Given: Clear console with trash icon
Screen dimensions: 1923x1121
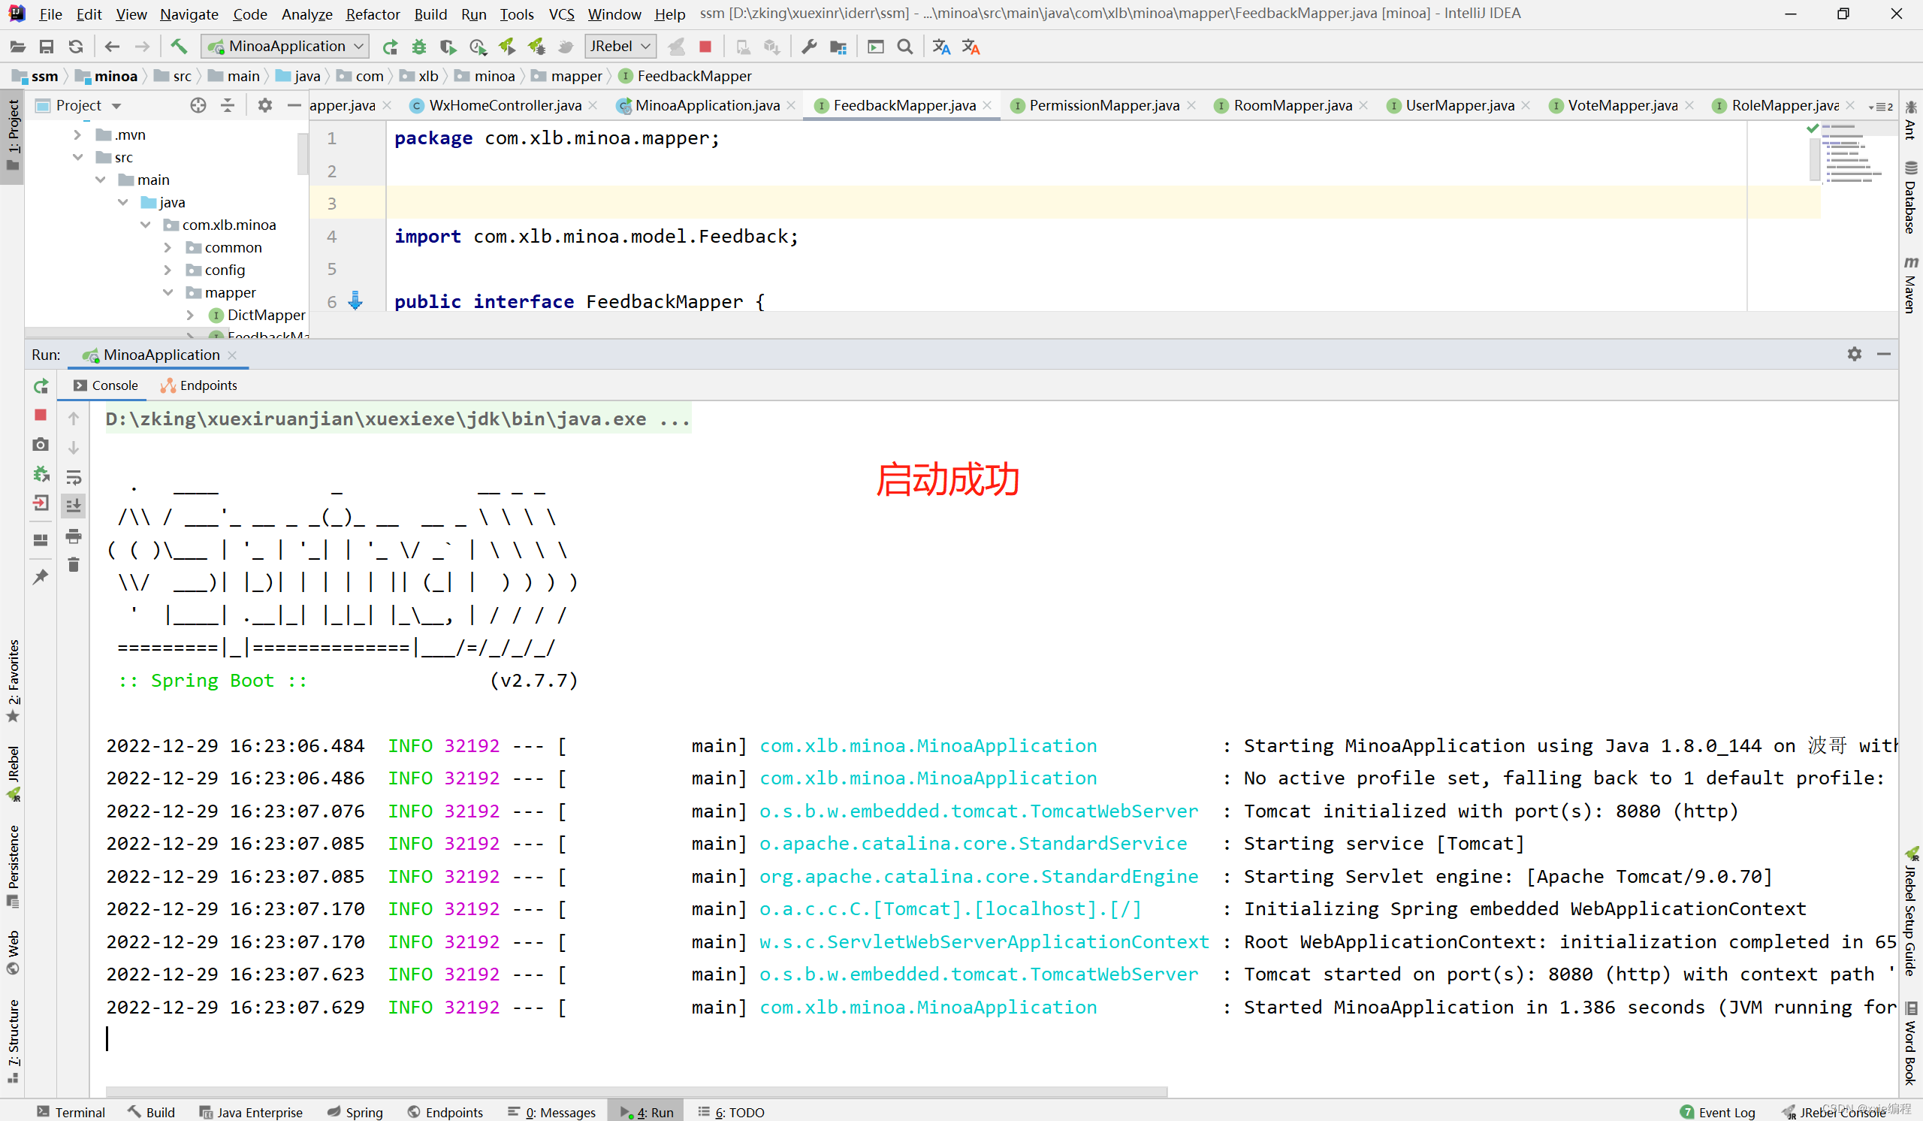Looking at the screenshot, I should pos(74,565).
